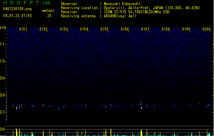Click the 0155 time marker
Image resolution: width=214 pixels, height=136 pixels.
click(104, 29)
